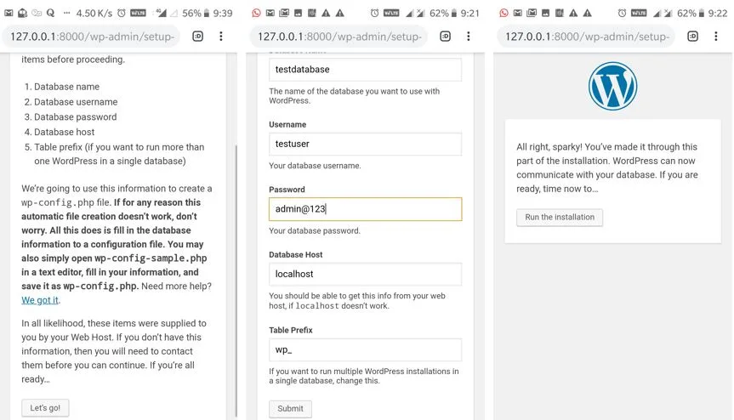Image resolution: width=734 pixels, height=420 pixels.
Task: Click the Submit button
Action: point(290,409)
